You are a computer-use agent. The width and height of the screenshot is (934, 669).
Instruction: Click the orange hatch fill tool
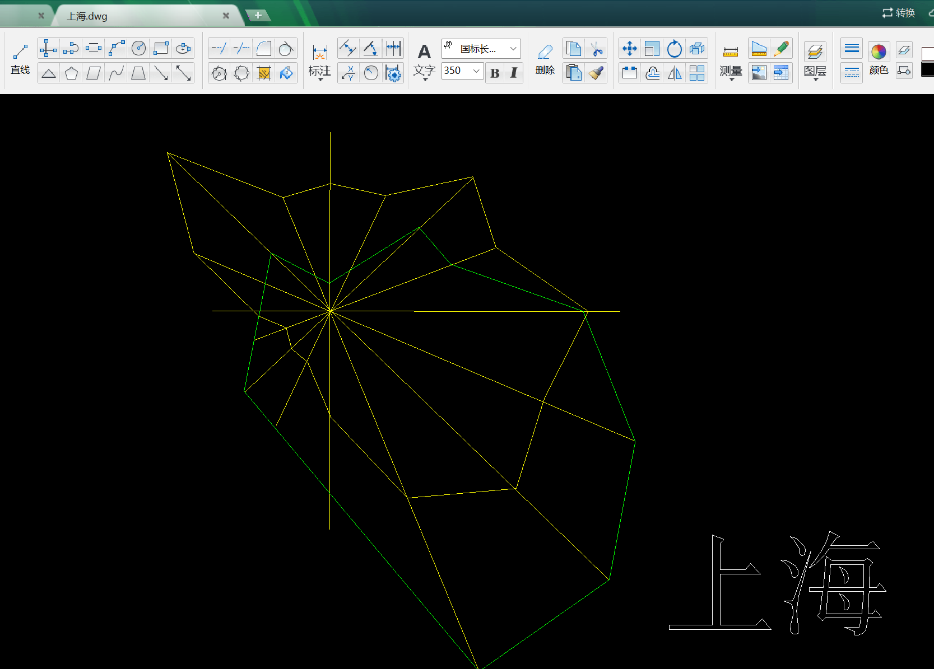coord(264,73)
